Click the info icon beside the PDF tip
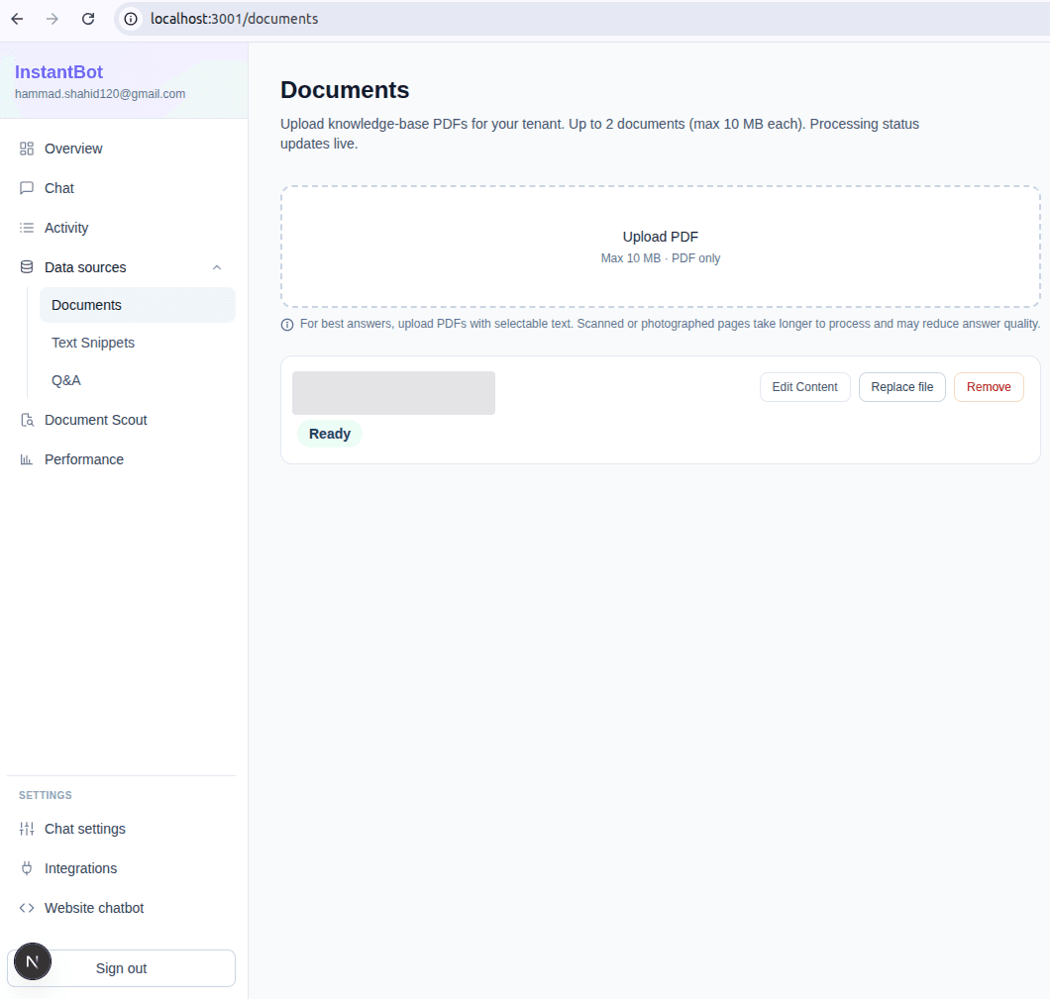 (x=286, y=325)
